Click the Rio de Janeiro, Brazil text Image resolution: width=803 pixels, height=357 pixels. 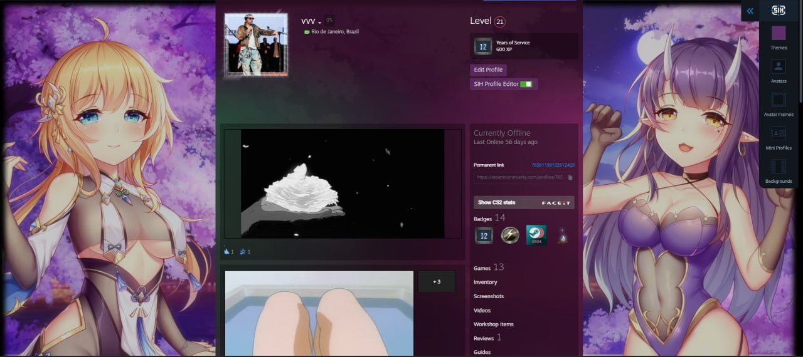(335, 31)
